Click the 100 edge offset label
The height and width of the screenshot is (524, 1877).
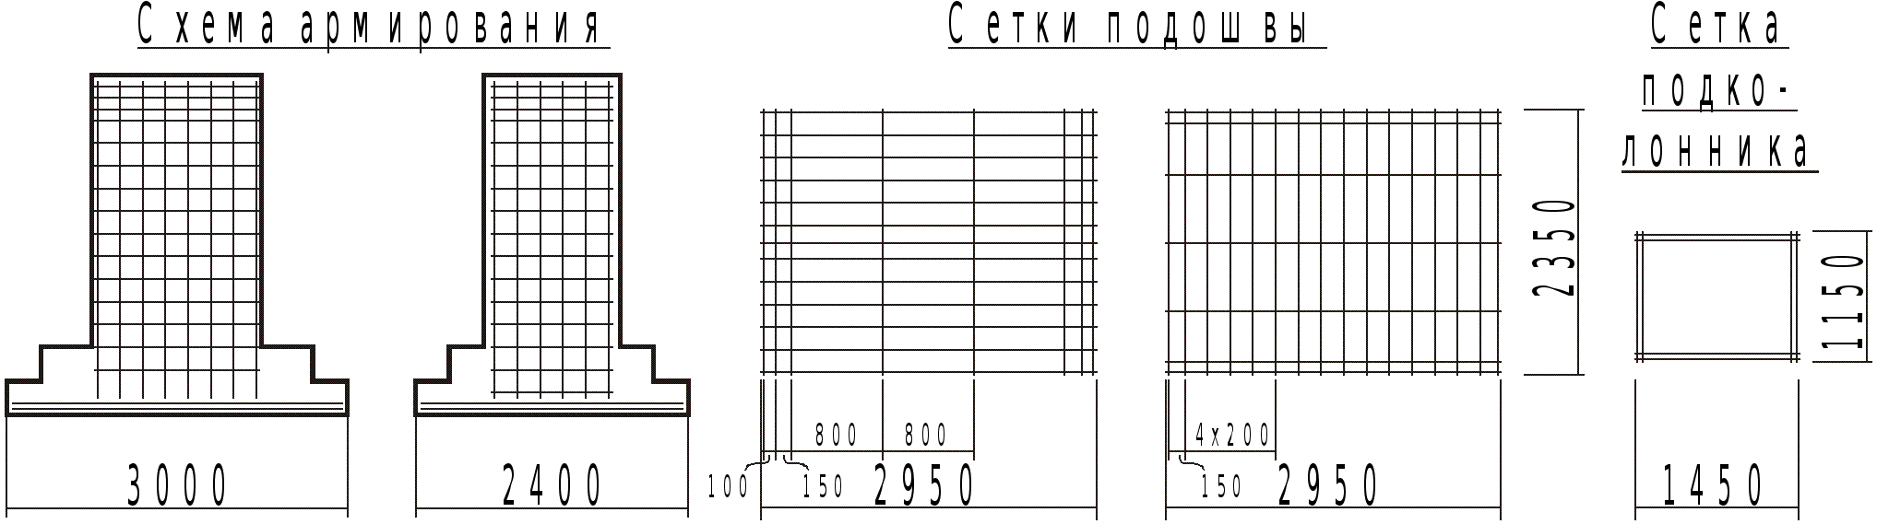[x=729, y=486]
